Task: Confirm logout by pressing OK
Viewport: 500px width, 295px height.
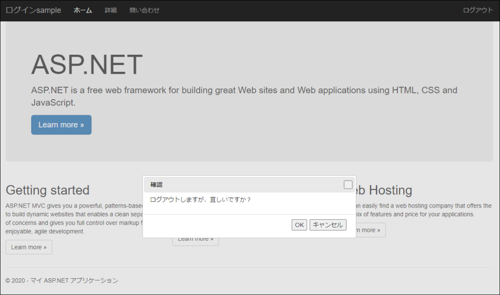Action: tap(299, 225)
